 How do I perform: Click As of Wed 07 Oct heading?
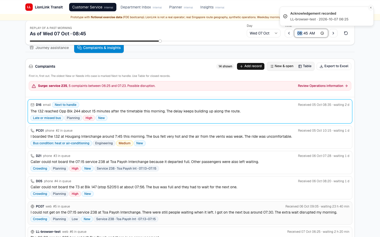58,34
